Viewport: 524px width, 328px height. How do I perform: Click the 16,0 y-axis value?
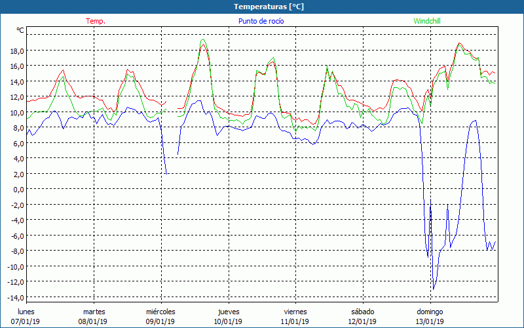(17, 66)
